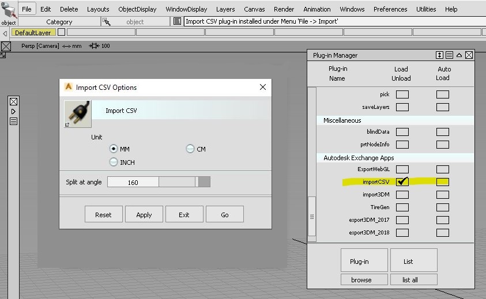Click the side palette menu lines icon
The height and width of the screenshot is (299, 486).
click(x=13, y=121)
